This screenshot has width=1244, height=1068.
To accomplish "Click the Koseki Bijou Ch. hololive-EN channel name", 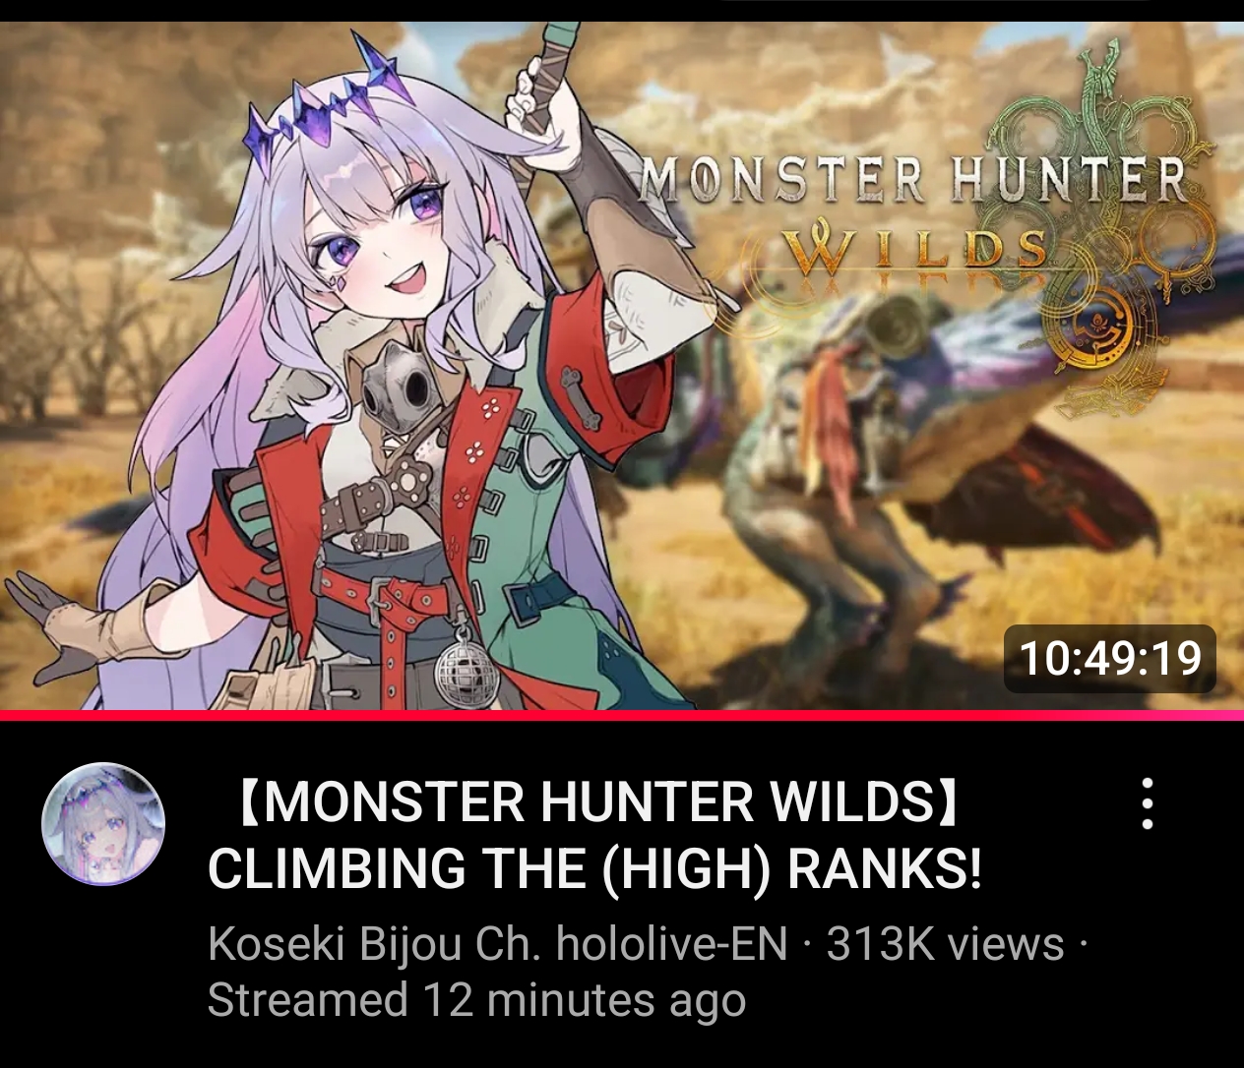I will click(x=498, y=944).
